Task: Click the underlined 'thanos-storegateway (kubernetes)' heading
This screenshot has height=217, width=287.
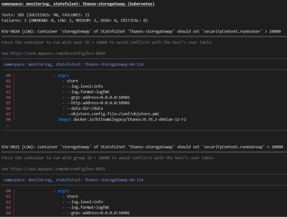Action: click(78, 4)
